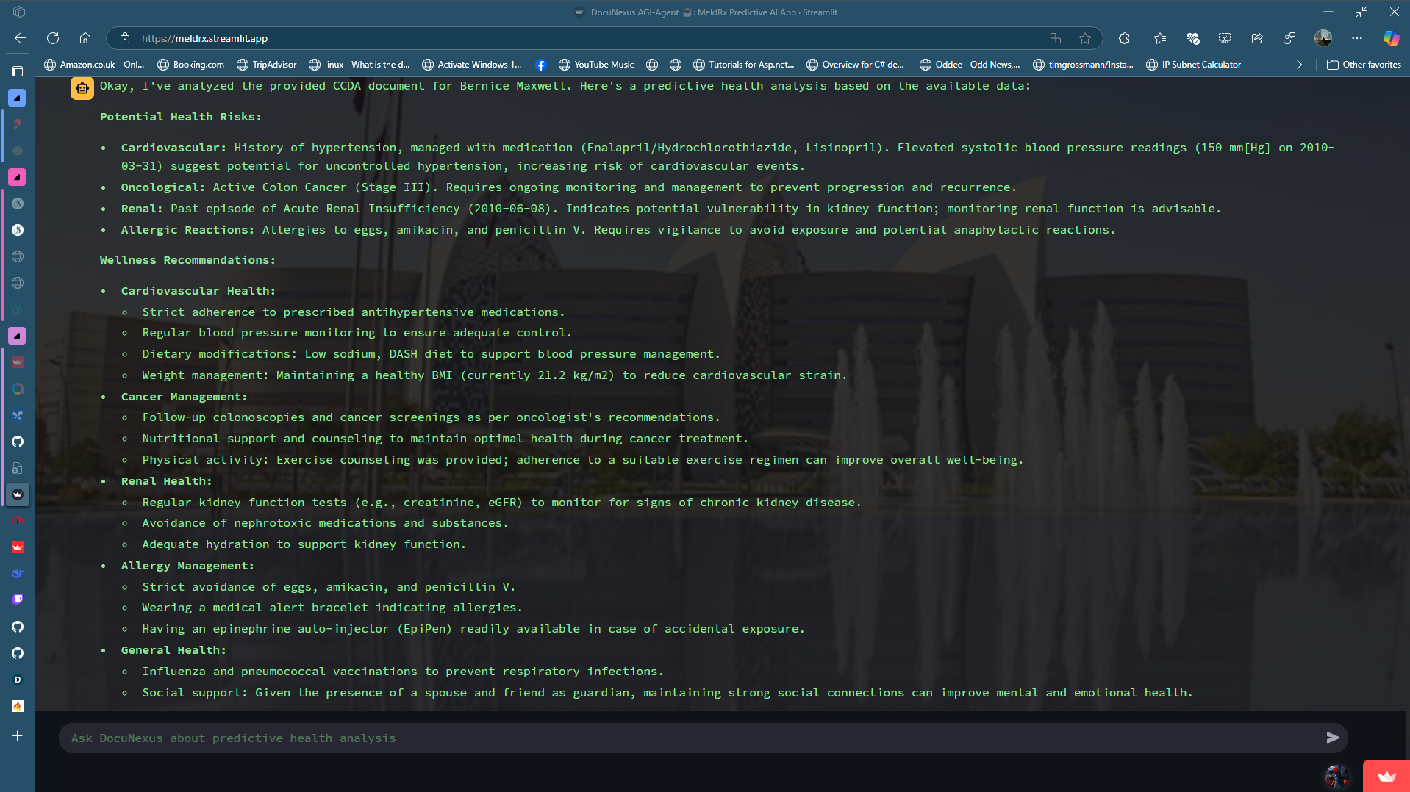Switch to the Twitch tab

(18, 600)
